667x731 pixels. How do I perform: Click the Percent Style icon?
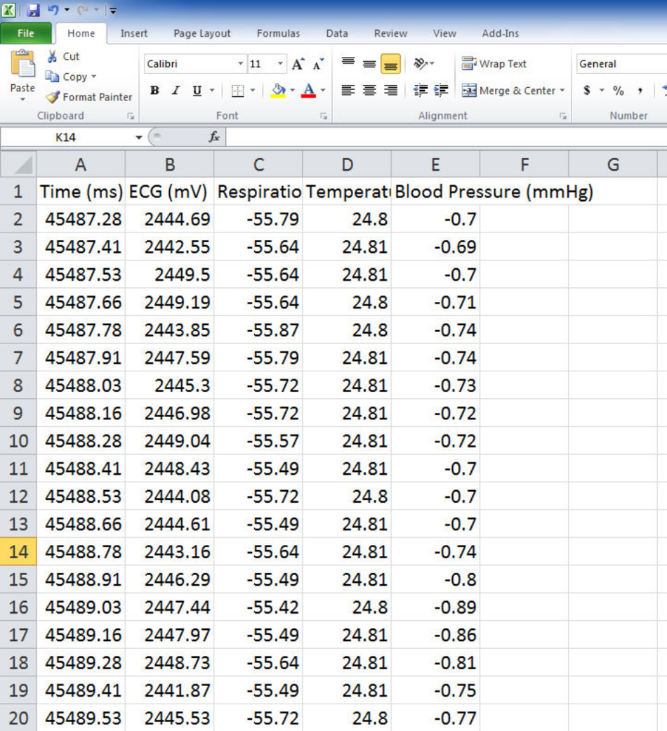pyautogui.click(x=618, y=91)
